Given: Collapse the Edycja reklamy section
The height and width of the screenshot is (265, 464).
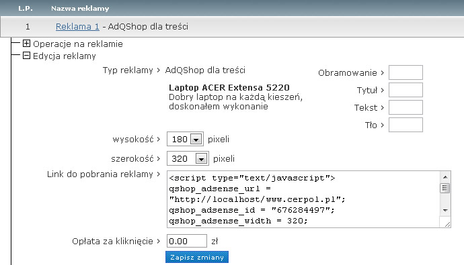Looking at the screenshot, I should (x=27, y=56).
